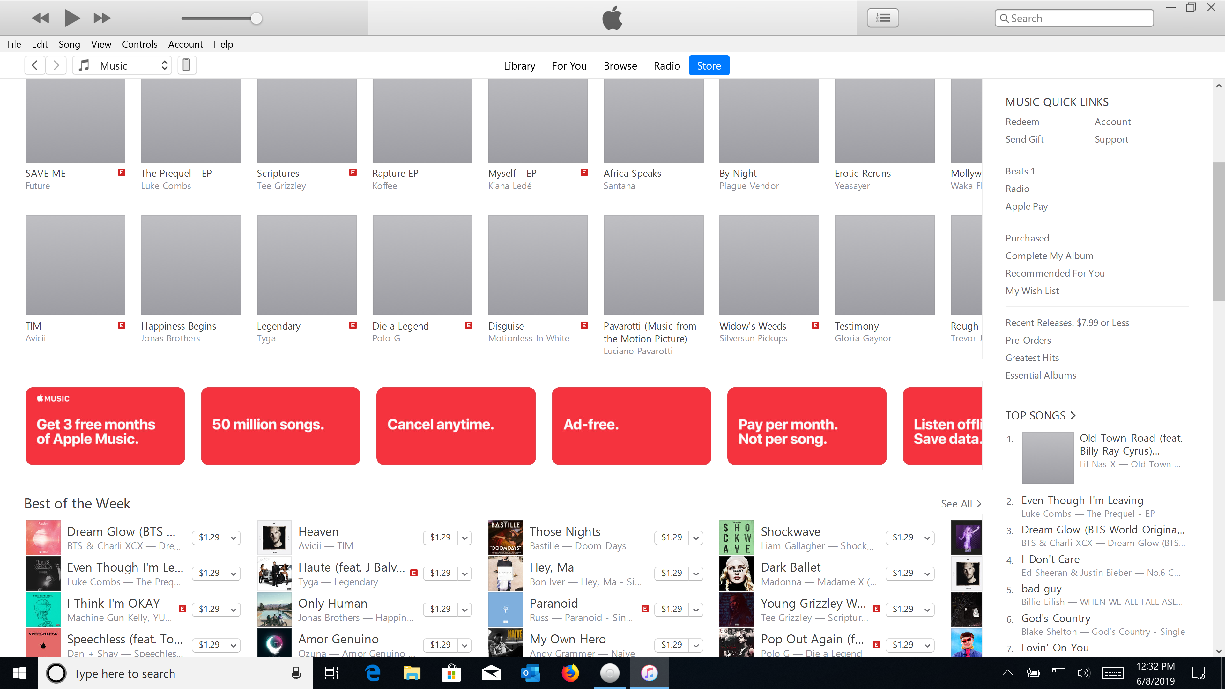Rewind to the previous track
The image size is (1225, 689).
(x=41, y=19)
